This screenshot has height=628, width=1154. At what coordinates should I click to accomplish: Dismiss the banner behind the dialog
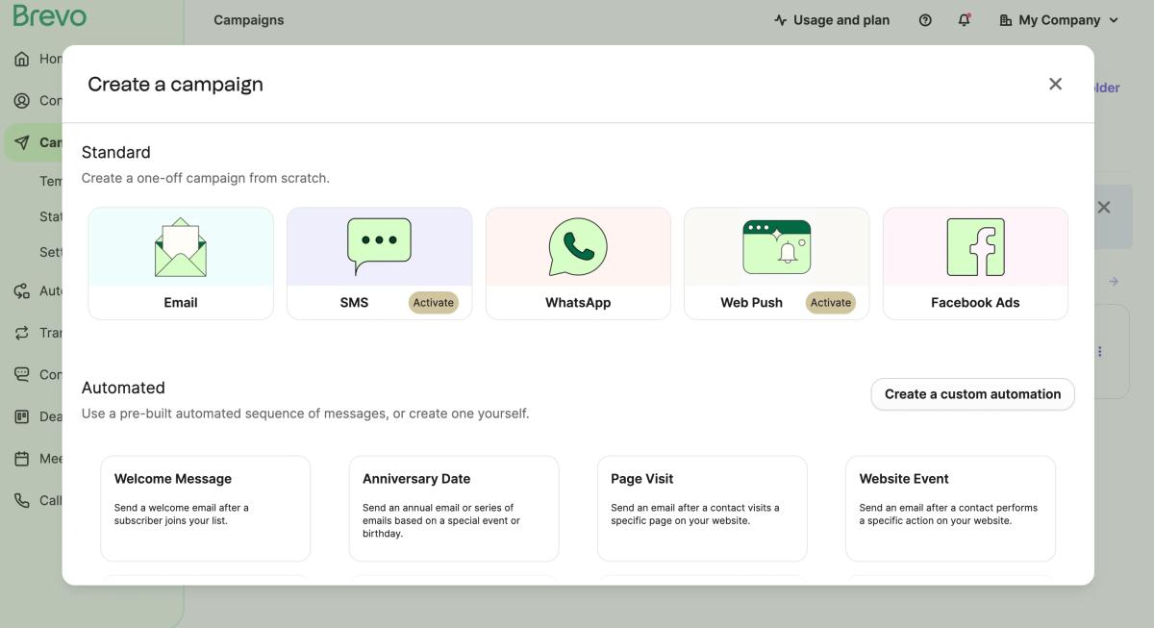point(1104,207)
